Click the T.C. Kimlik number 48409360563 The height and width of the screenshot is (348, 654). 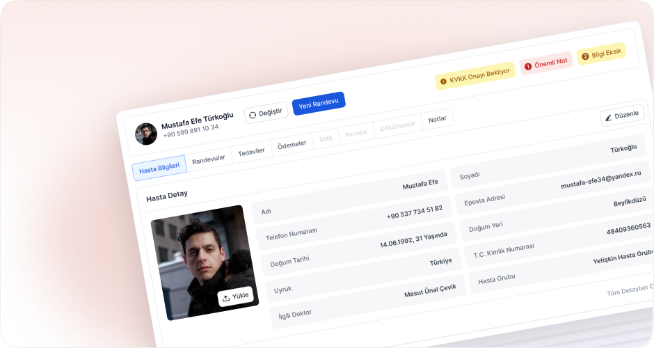(x=628, y=228)
